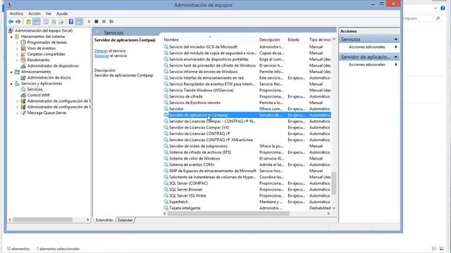451x253 pixels.
Task: Open the Acción menu
Action: point(35,13)
